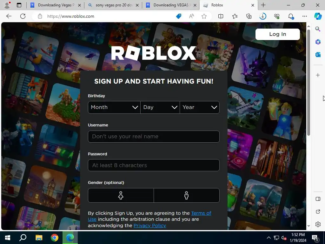Open Privacy Policy link
This screenshot has width=325, height=244.
click(x=150, y=226)
